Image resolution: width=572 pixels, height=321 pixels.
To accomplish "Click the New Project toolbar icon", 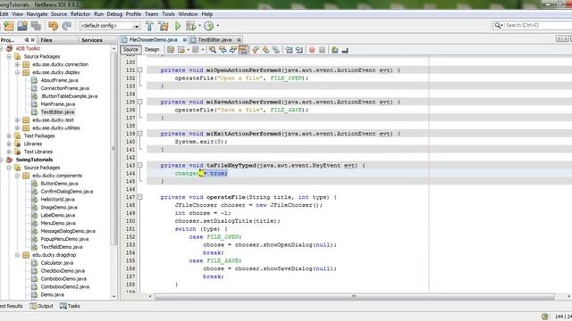I will (x=8, y=26).
